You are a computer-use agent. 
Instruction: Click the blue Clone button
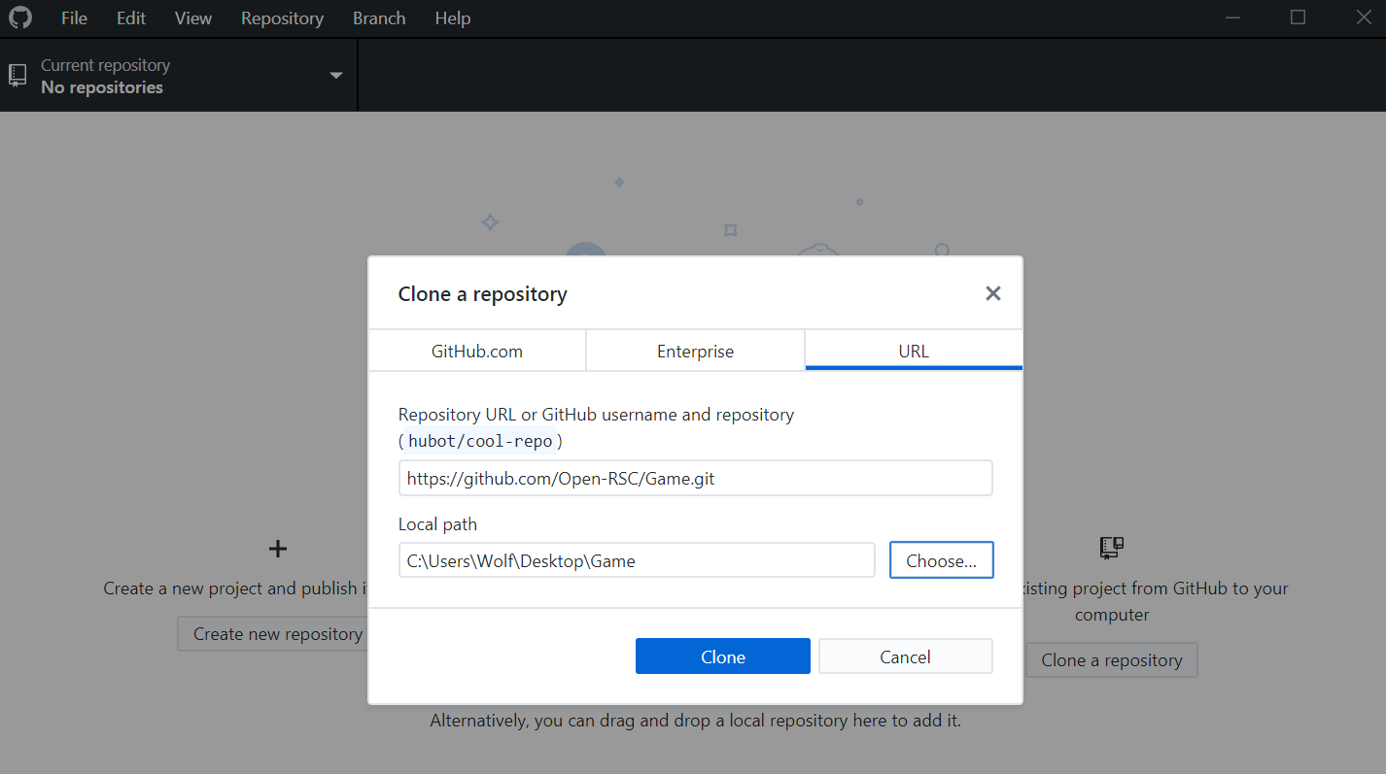pos(723,656)
